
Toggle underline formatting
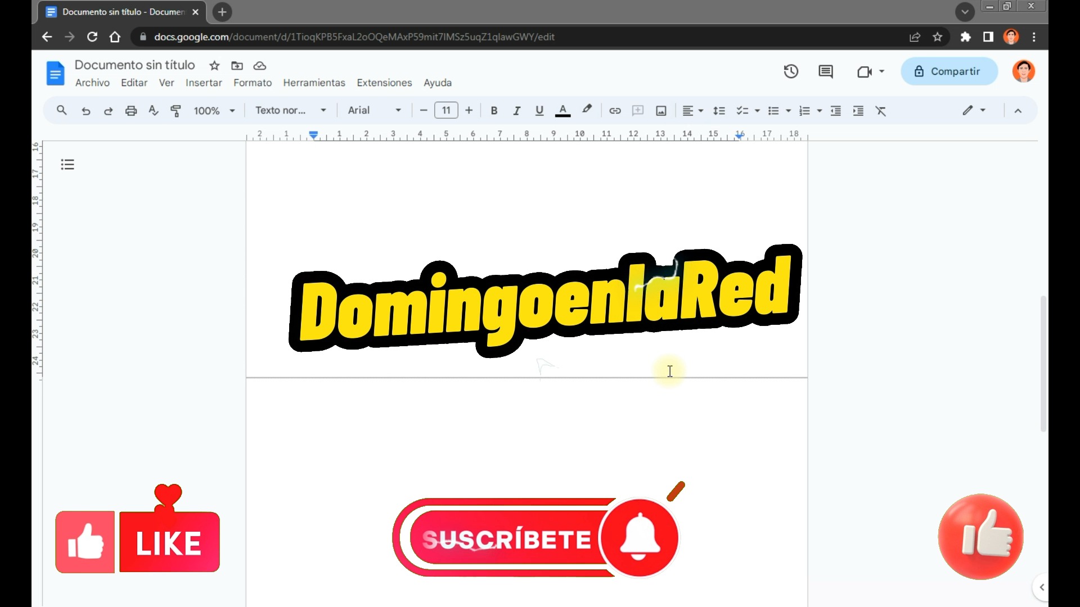pyautogui.click(x=539, y=111)
